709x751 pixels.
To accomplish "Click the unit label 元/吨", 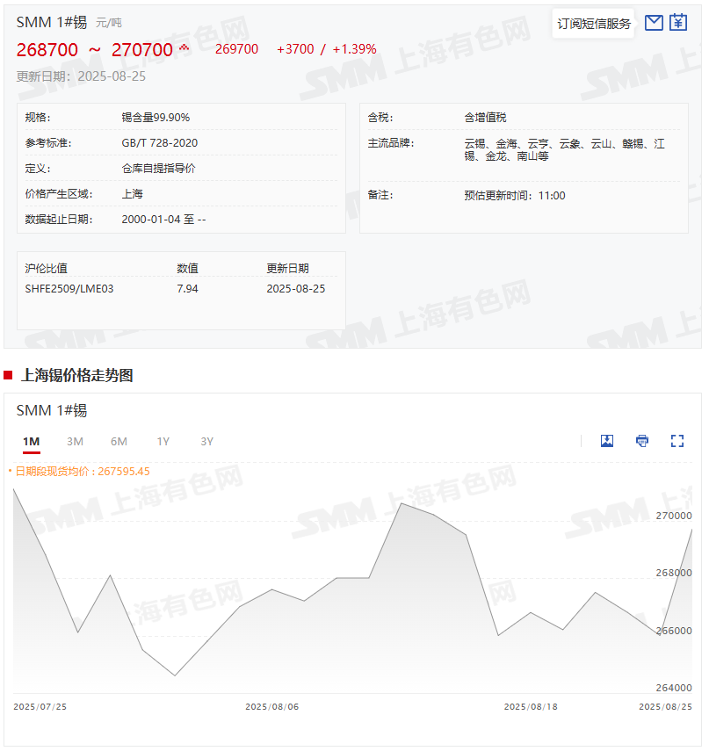I will (x=109, y=23).
